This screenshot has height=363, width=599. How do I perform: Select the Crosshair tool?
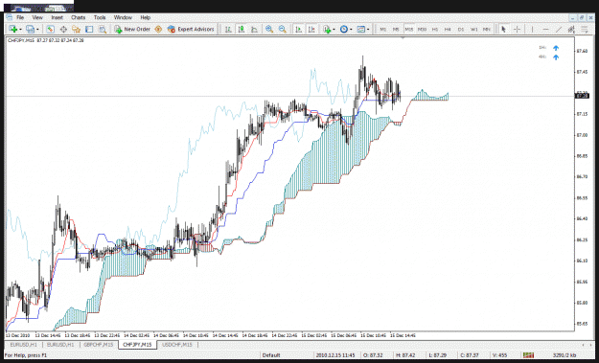click(x=517, y=29)
